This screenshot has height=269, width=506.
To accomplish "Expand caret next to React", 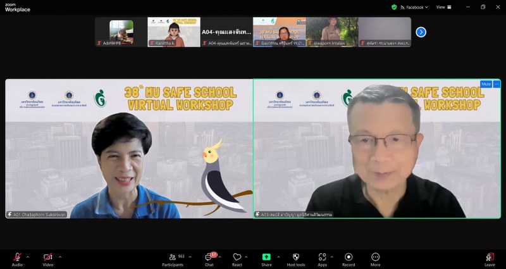I will pos(247,257).
